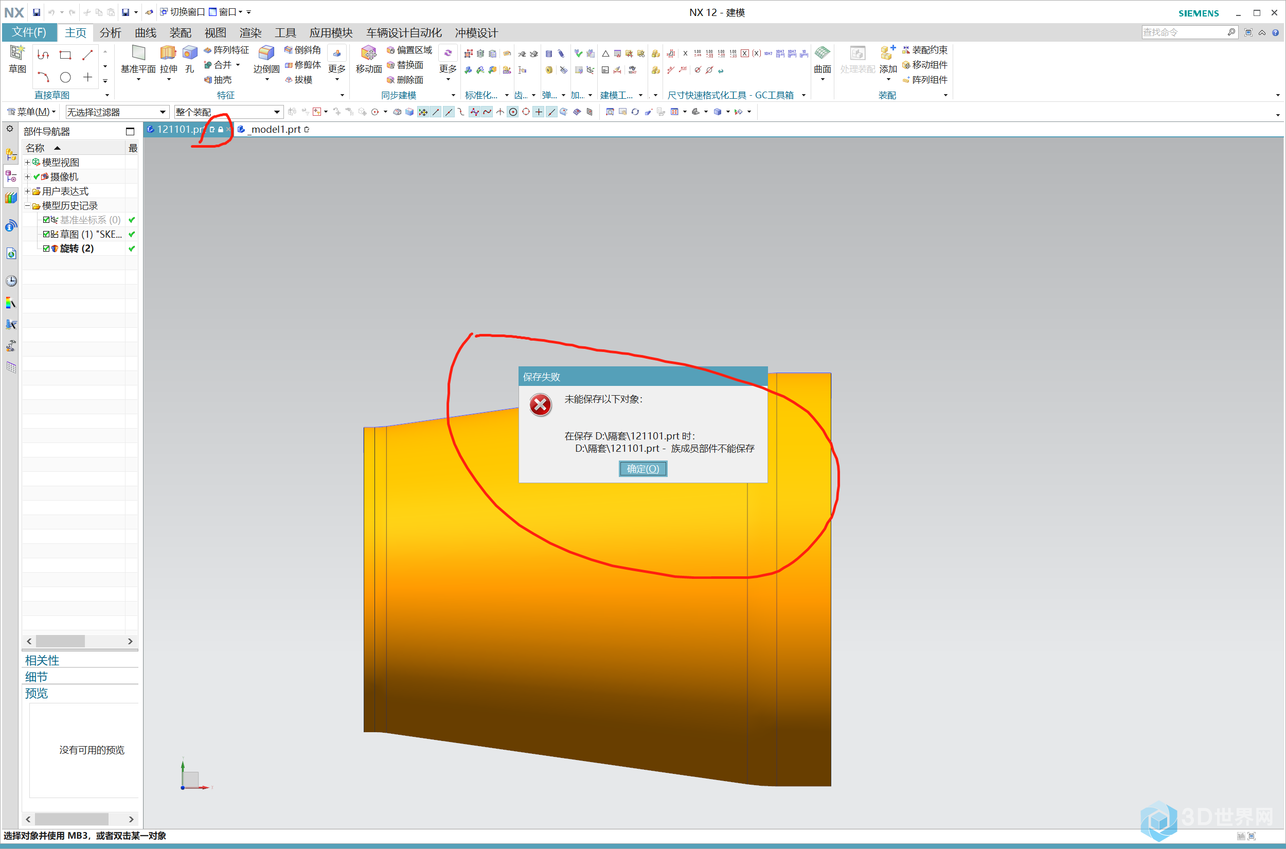Pick the rectangle sketch tool

pos(65,55)
